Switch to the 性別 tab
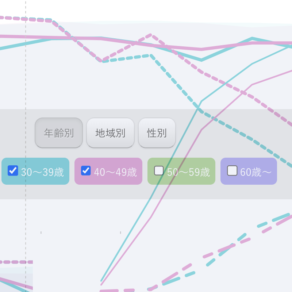 tap(157, 133)
